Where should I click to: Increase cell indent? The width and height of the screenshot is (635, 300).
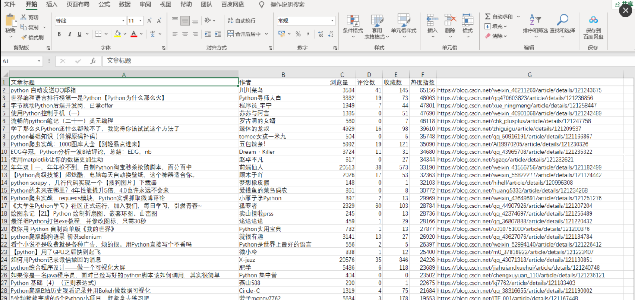pyautogui.click(x=217, y=34)
